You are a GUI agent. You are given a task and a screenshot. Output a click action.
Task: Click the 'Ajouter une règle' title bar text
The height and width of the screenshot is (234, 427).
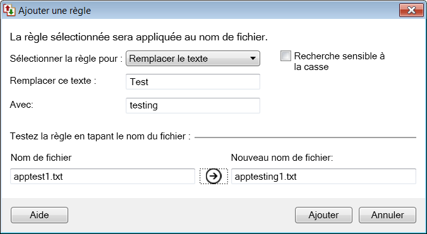pyautogui.click(x=54, y=11)
